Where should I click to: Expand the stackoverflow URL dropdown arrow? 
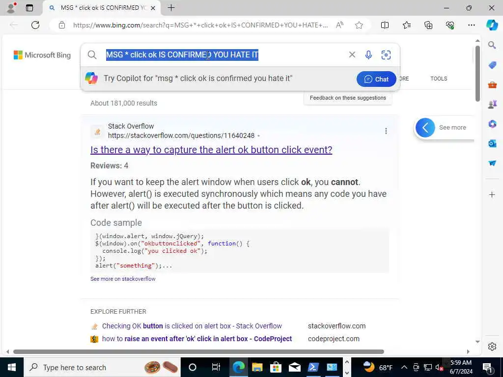click(258, 136)
